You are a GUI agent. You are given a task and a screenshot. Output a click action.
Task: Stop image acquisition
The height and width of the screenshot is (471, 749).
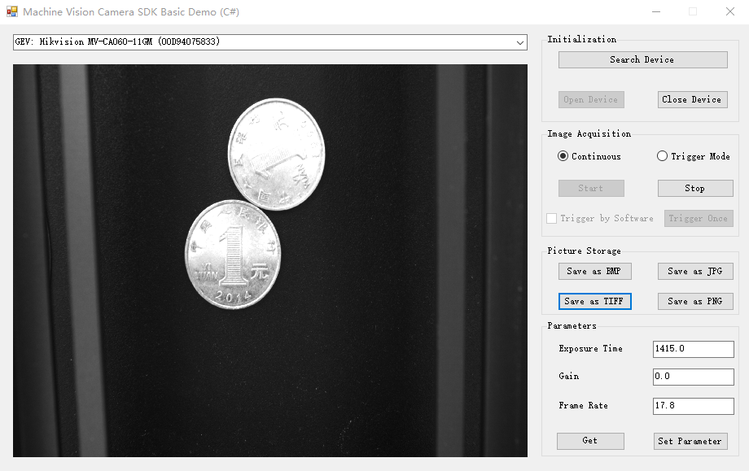[695, 188]
